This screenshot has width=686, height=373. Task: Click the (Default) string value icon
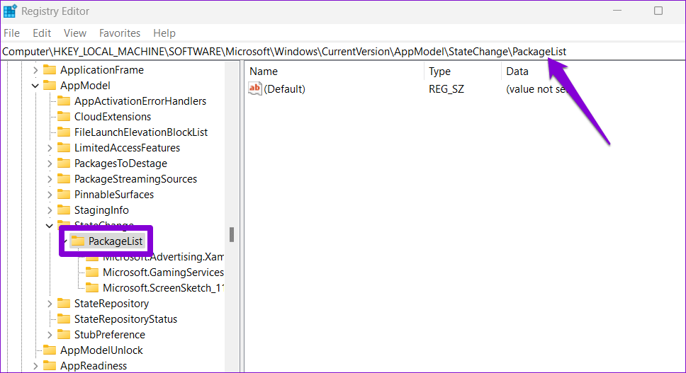pyautogui.click(x=254, y=88)
